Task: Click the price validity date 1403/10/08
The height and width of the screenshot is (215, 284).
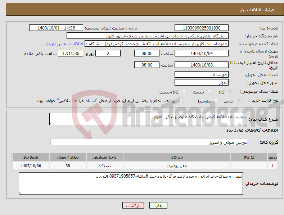Action: (202, 65)
